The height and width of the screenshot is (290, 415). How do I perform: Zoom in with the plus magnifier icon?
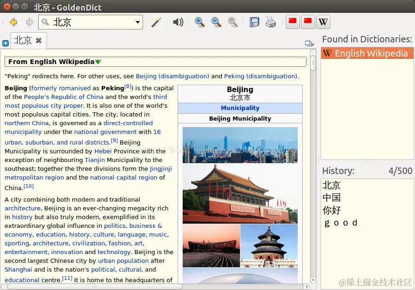coord(200,22)
